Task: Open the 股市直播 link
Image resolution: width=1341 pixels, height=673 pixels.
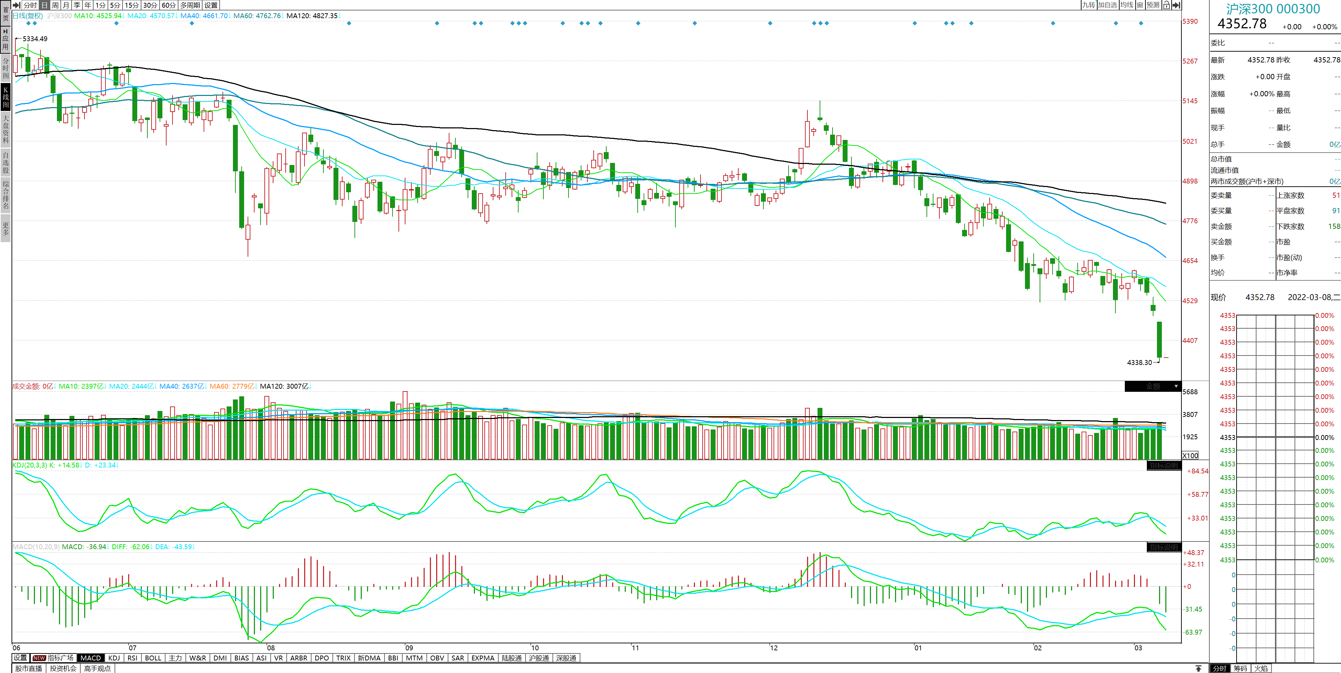Action: (x=29, y=668)
